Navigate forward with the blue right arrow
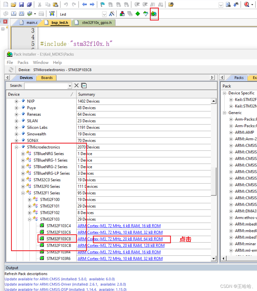This screenshot has width=257, height=291. point(92,4)
